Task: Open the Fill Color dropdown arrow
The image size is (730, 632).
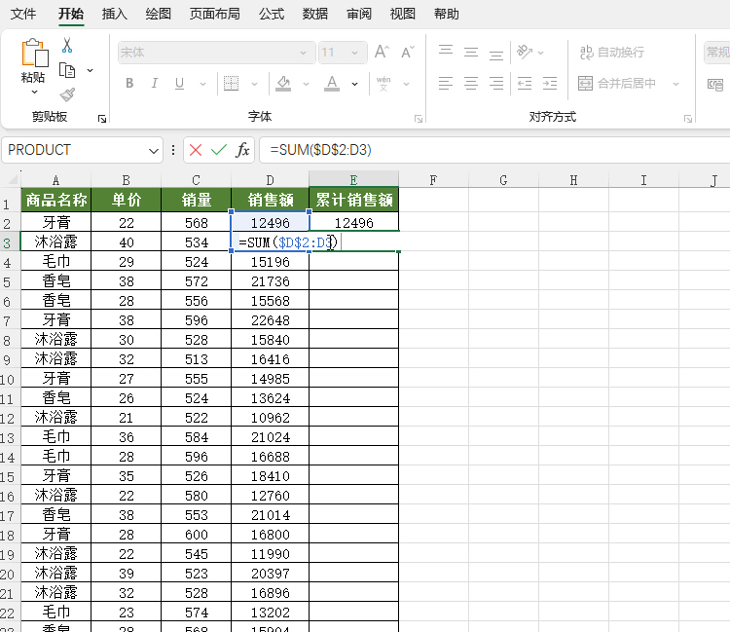Action: [x=306, y=85]
